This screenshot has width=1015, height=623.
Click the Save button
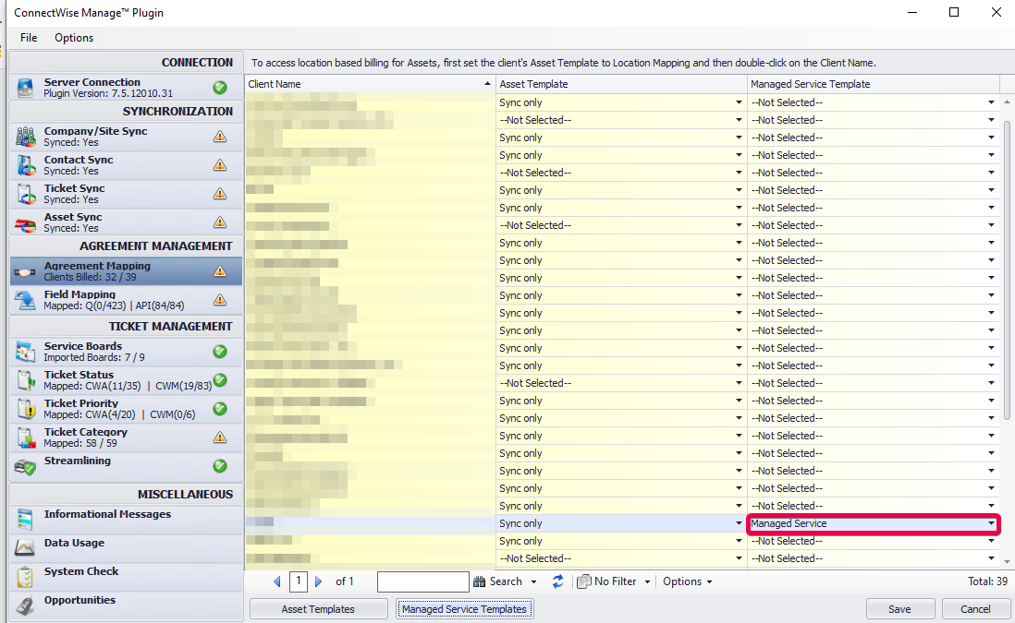pyautogui.click(x=899, y=609)
